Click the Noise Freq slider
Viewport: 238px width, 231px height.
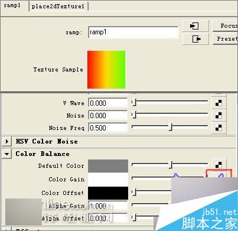pyautogui.click(x=169, y=127)
